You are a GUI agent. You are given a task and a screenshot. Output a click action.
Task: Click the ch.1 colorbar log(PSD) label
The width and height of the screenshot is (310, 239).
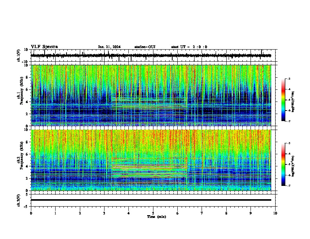coord(293,102)
